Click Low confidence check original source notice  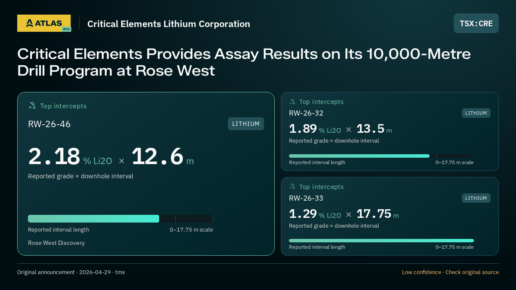coord(450,272)
